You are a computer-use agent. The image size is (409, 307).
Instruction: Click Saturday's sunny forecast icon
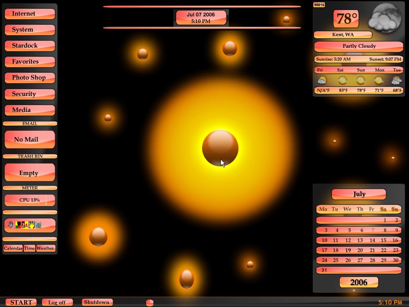[x=342, y=81]
